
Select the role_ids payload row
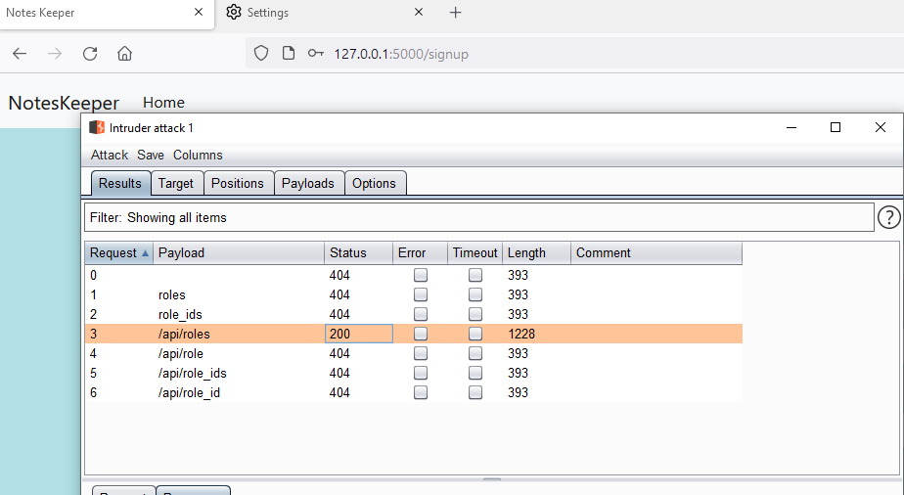click(414, 314)
